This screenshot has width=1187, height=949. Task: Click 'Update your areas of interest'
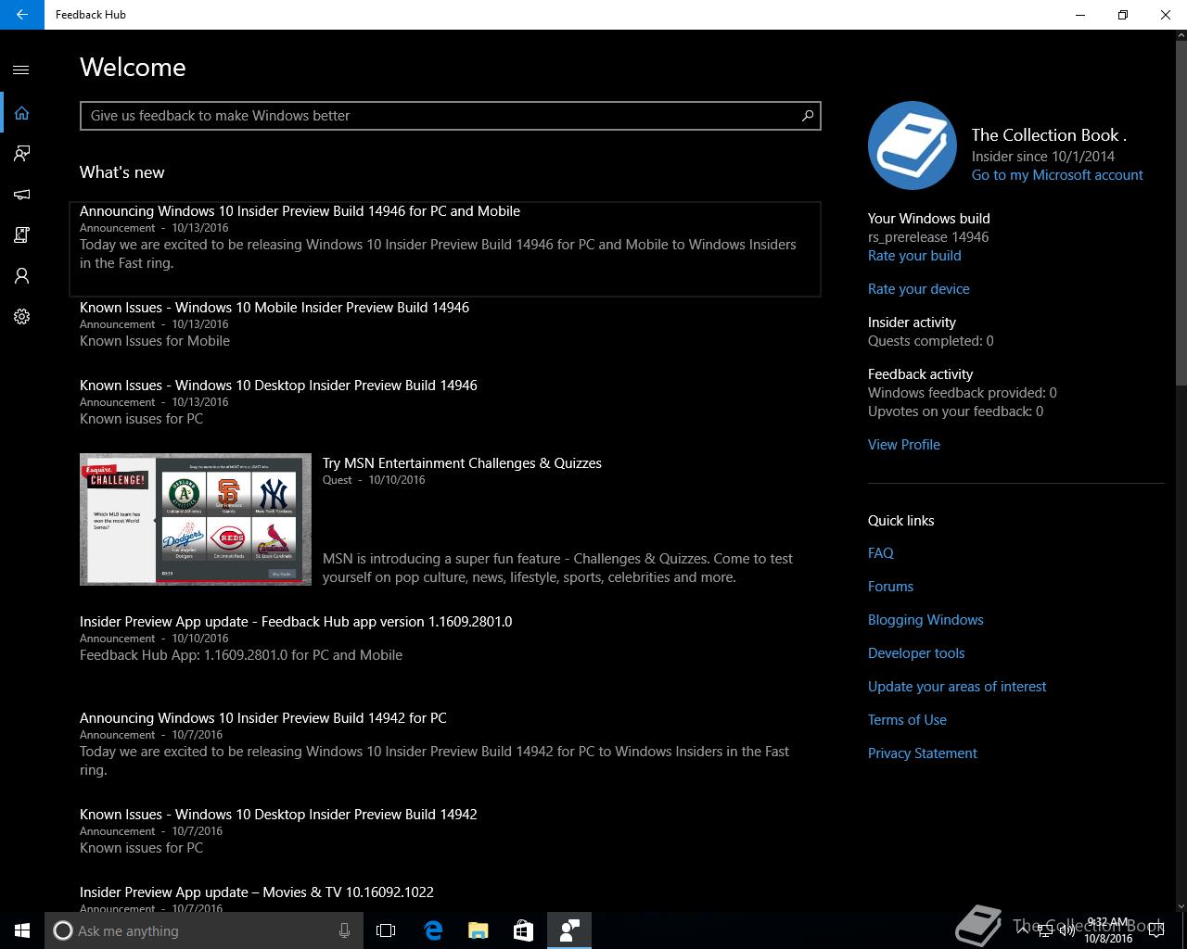(957, 687)
